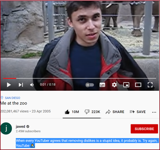The height and width of the screenshot is (150, 160).
Task: Toggle the autoplay switch
Action: (90, 85)
